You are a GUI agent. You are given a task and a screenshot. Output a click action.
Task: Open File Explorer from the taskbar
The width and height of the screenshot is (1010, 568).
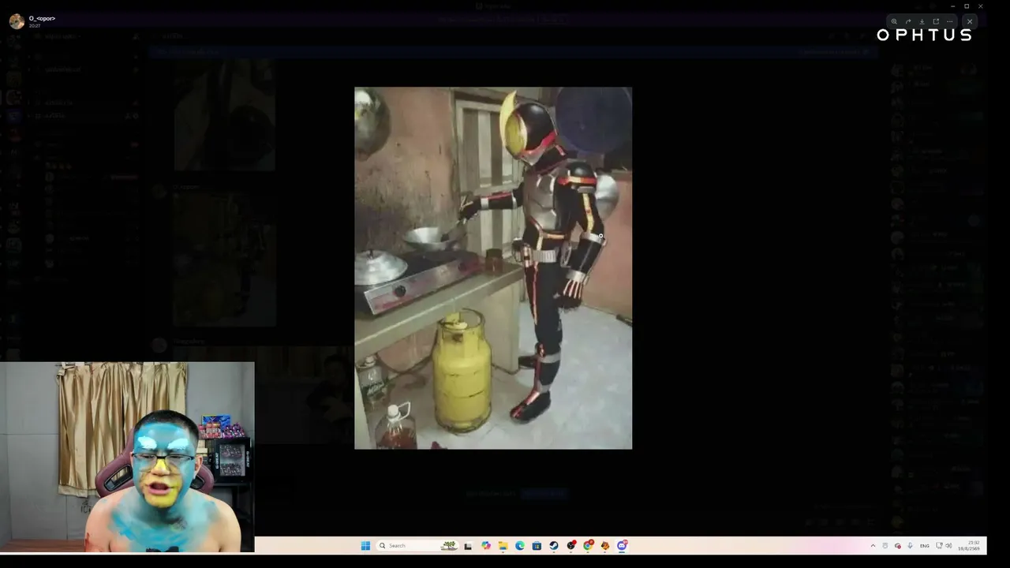coord(503,545)
